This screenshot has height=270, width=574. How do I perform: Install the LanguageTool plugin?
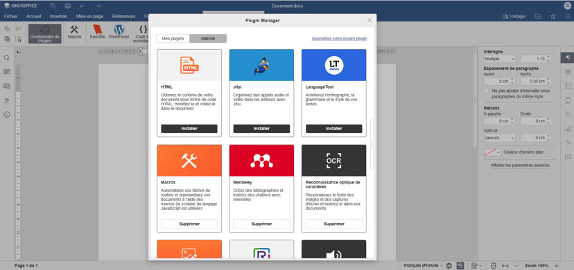click(334, 129)
